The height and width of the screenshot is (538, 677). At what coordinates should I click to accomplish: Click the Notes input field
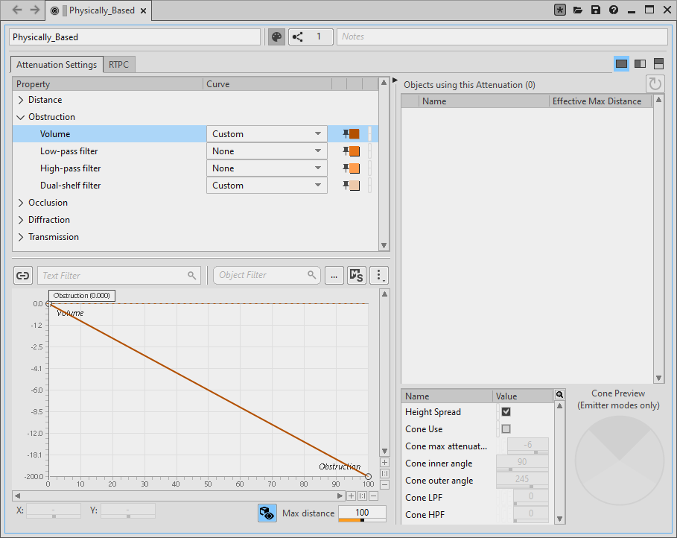coord(503,37)
